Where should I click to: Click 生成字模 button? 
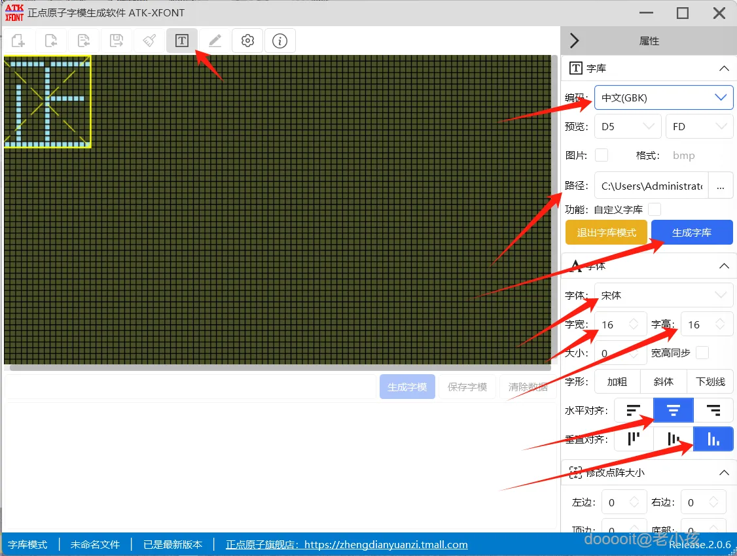tap(408, 387)
